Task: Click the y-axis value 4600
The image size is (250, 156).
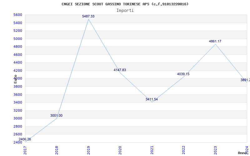Action: [18, 55]
